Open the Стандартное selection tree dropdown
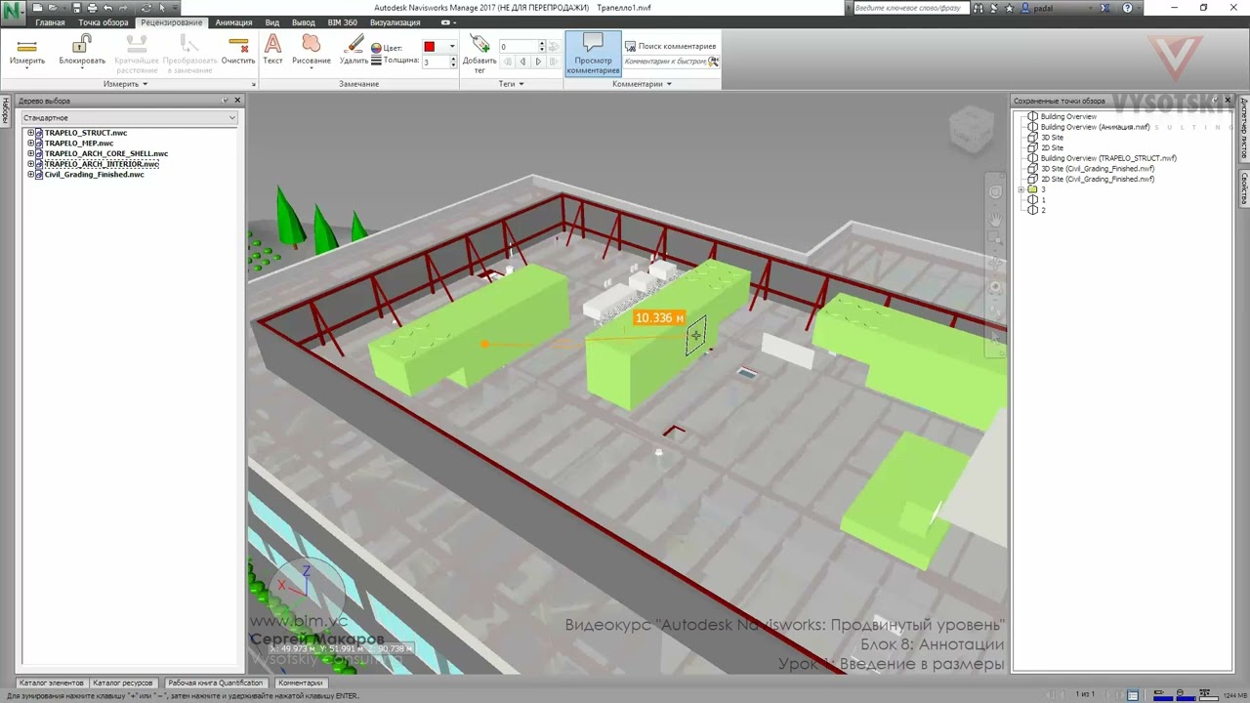Viewport: 1250px width, 703px height. 129,118
